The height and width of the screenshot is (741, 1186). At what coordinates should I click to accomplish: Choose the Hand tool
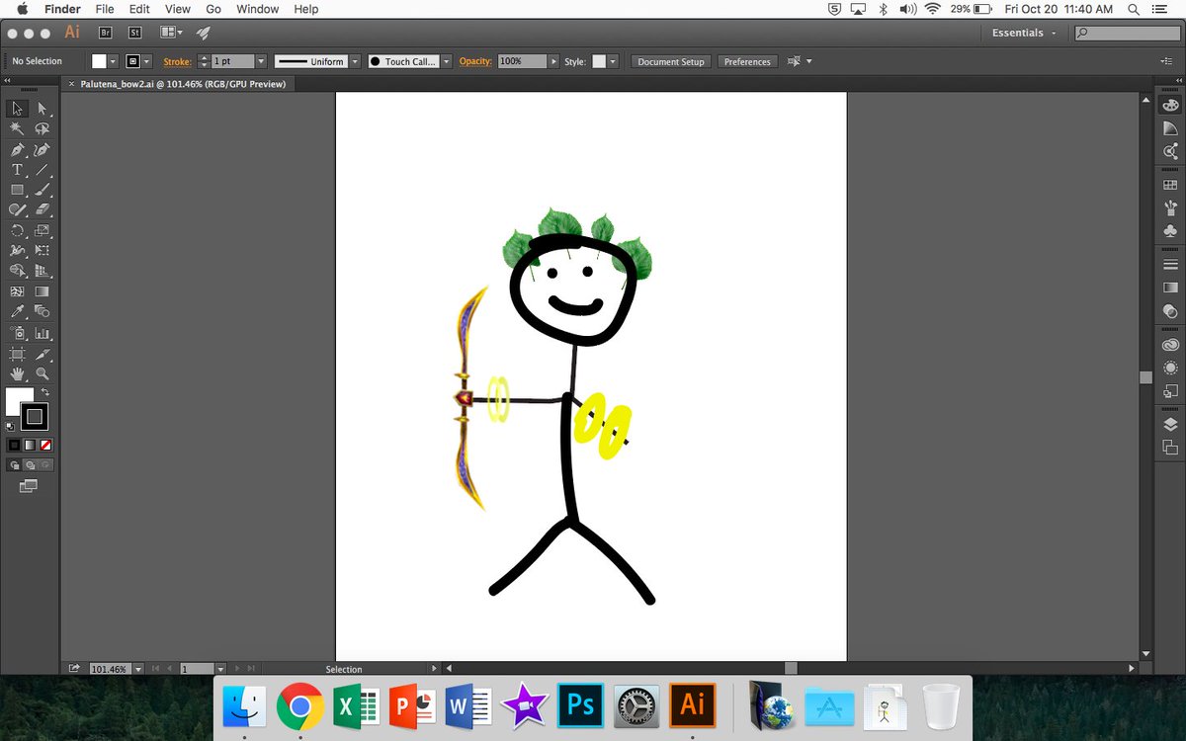pos(18,374)
